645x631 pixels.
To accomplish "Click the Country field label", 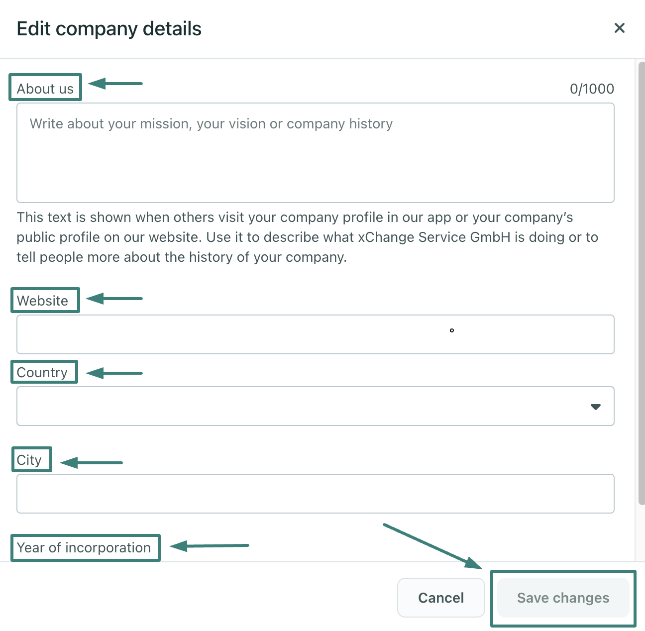I will [x=42, y=372].
